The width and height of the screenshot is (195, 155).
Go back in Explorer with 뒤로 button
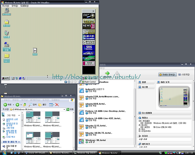click(8, 105)
